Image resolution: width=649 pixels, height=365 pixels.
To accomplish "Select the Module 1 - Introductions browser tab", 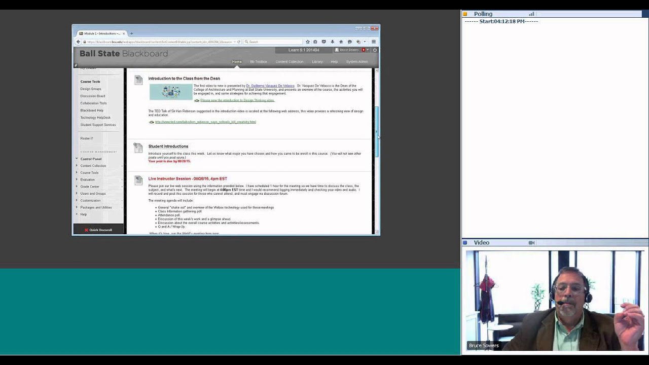I will pos(101,33).
